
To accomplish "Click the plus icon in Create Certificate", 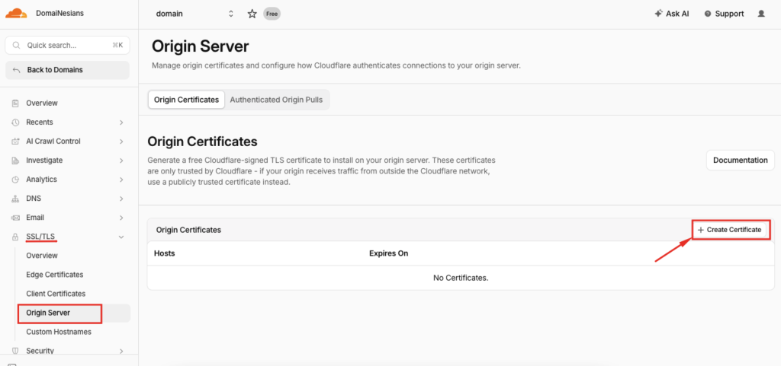I will pos(701,230).
